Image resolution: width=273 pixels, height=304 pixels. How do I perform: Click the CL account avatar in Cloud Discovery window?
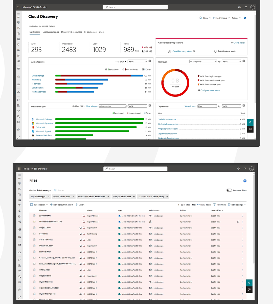(252, 7)
